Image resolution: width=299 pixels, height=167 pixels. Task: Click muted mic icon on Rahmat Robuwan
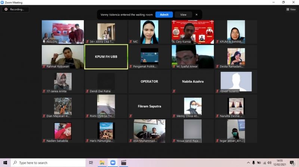(x=44, y=67)
